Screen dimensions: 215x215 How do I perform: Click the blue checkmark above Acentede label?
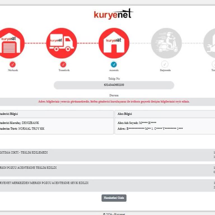pos(114,64)
